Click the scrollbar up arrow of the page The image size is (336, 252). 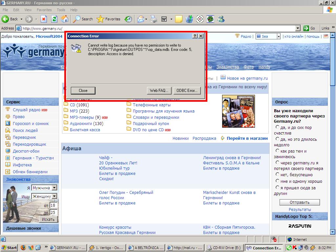tap(333, 35)
